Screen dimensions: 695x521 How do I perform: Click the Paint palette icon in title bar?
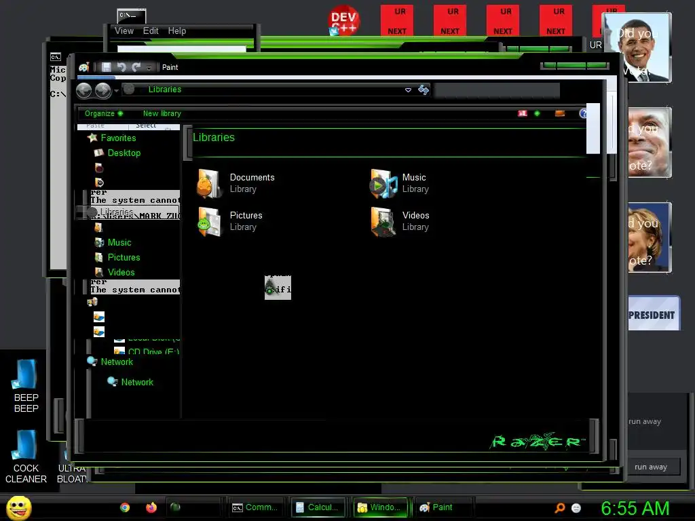point(83,67)
